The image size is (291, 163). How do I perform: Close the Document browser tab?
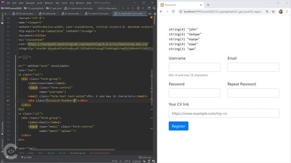(x=201, y=5)
